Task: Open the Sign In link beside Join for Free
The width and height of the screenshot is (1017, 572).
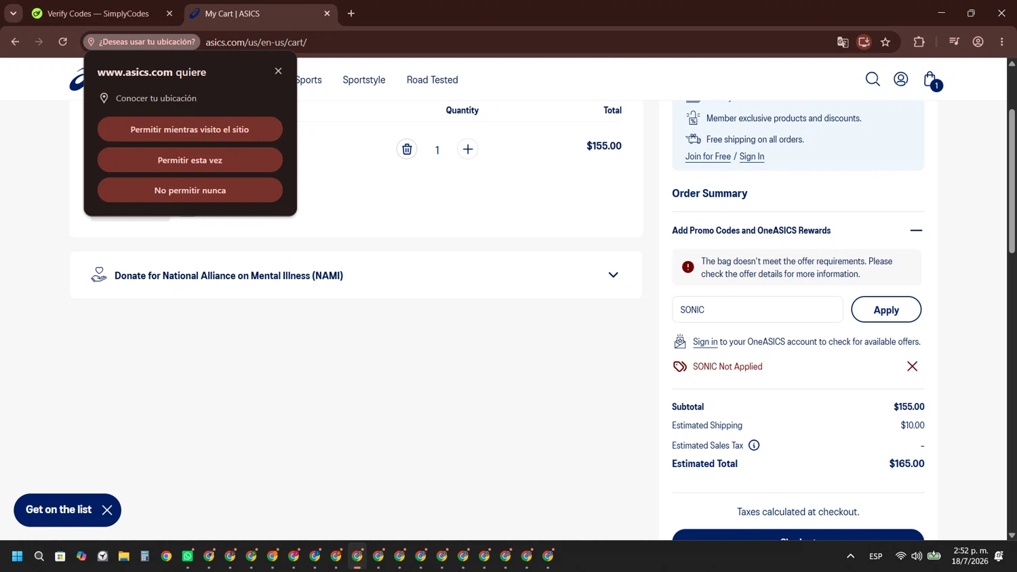Action: (x=752, y=157)
